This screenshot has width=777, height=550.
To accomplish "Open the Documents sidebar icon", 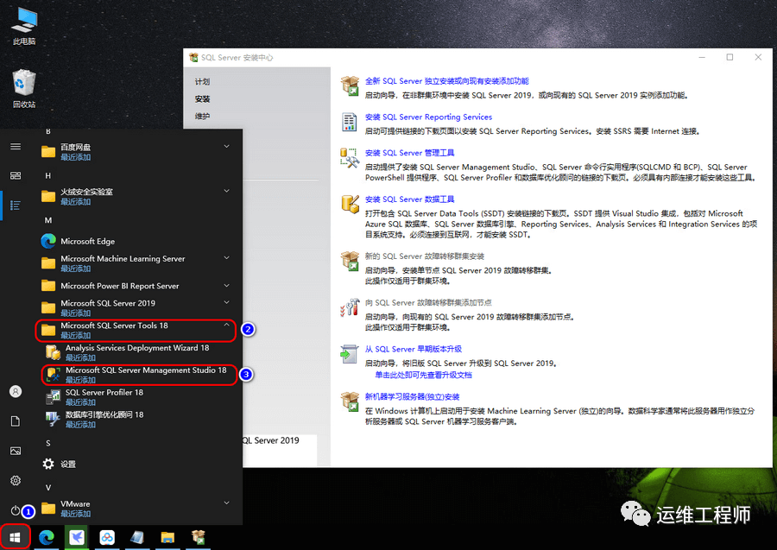I will (x=16, y=421).
